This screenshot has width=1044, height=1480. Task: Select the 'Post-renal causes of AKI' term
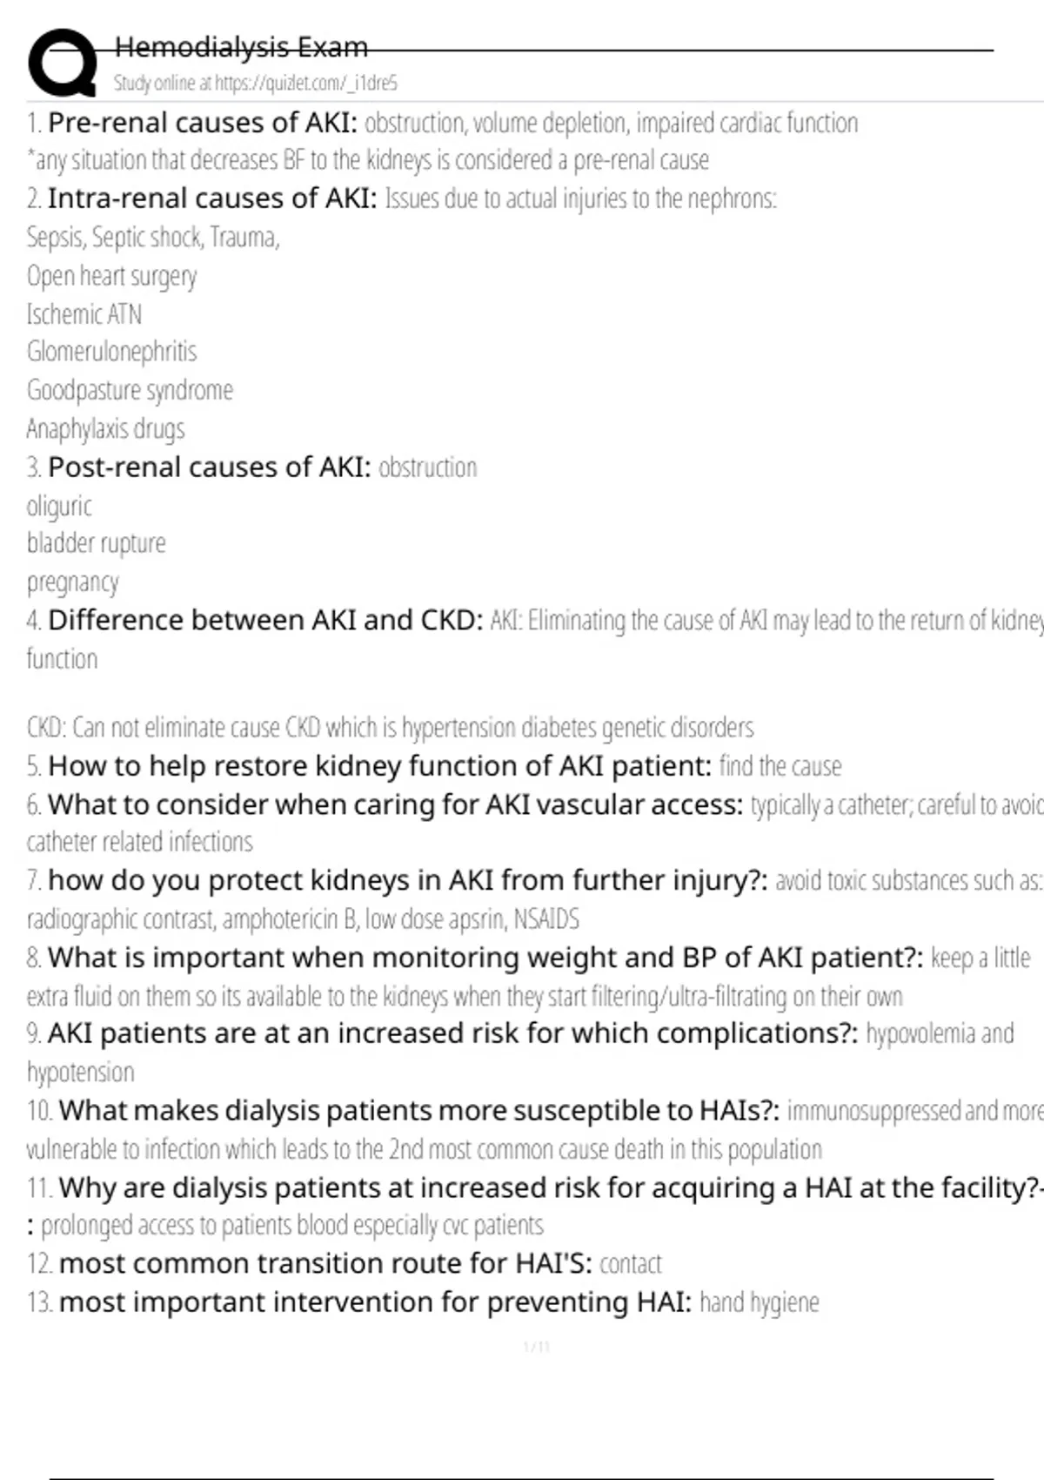pos(209,468)
